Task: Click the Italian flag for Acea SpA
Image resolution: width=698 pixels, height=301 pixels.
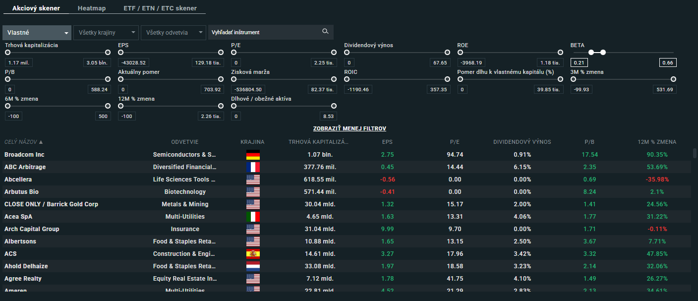Action: [253, 217]
